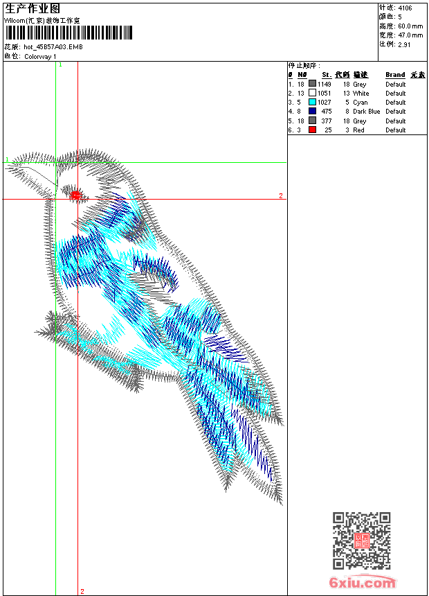Click the QR code image
This screenshot has width=429, height=596.
point(361,541)
